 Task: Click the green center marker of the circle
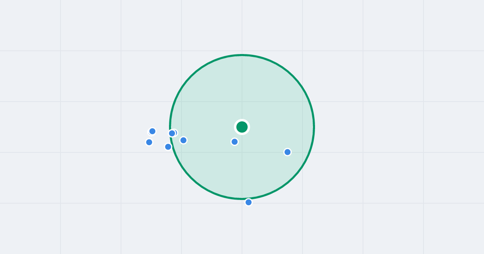242,127
